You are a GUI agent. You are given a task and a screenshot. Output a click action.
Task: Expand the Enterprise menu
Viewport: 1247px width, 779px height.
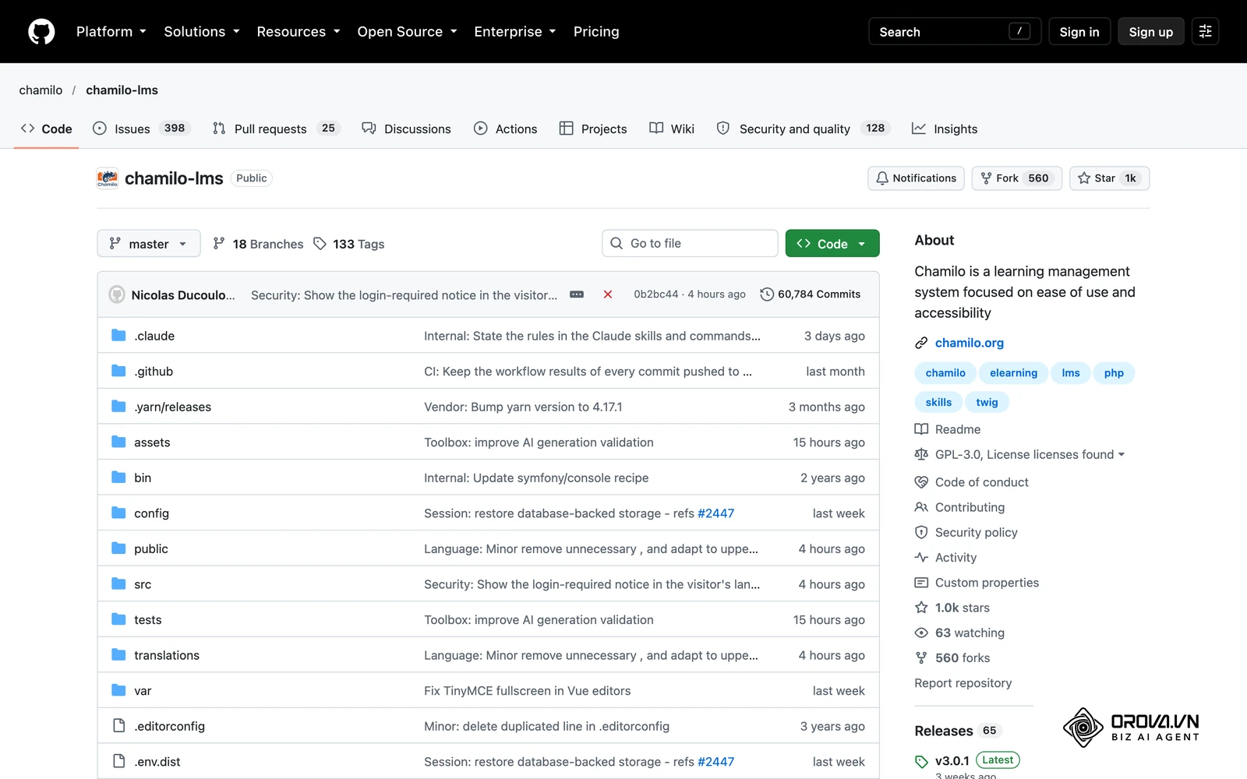click(x=514, y=32)
